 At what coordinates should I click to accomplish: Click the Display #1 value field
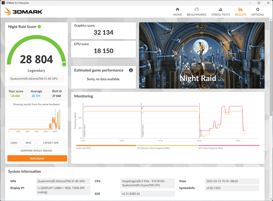tap(63, 190)
